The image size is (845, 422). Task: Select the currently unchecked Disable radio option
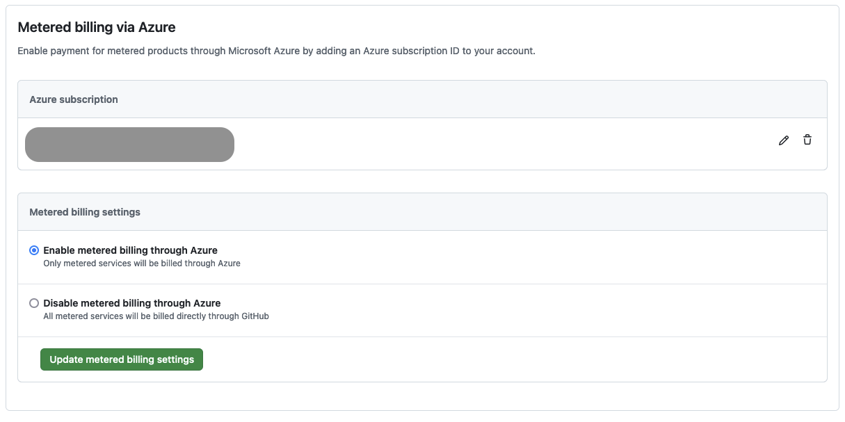pos(33,302)
